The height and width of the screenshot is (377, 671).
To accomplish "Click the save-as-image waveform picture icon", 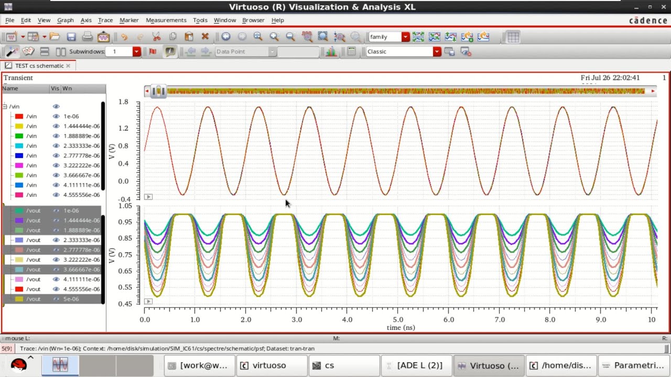I will pyautogui.click(x=103, y=37).
